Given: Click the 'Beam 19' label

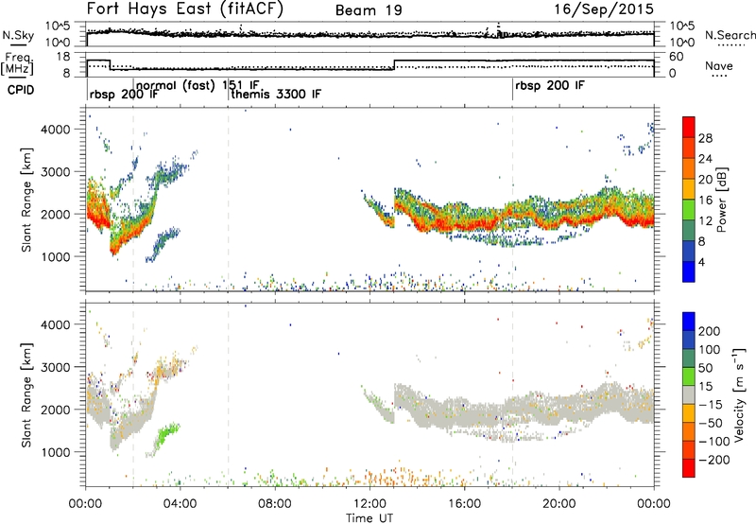Looking at the screenshot, I should click(369, 10).
